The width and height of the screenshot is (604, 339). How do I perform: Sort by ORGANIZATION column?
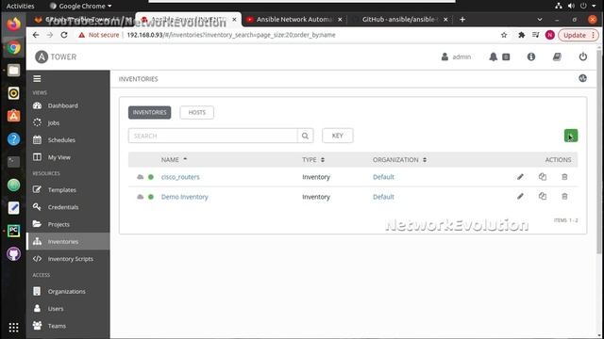tap(399, 159)
